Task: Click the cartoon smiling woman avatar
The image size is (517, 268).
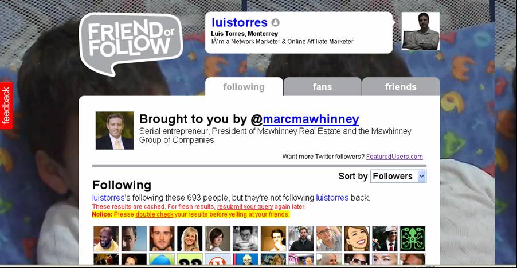Action: click(357, 239)
